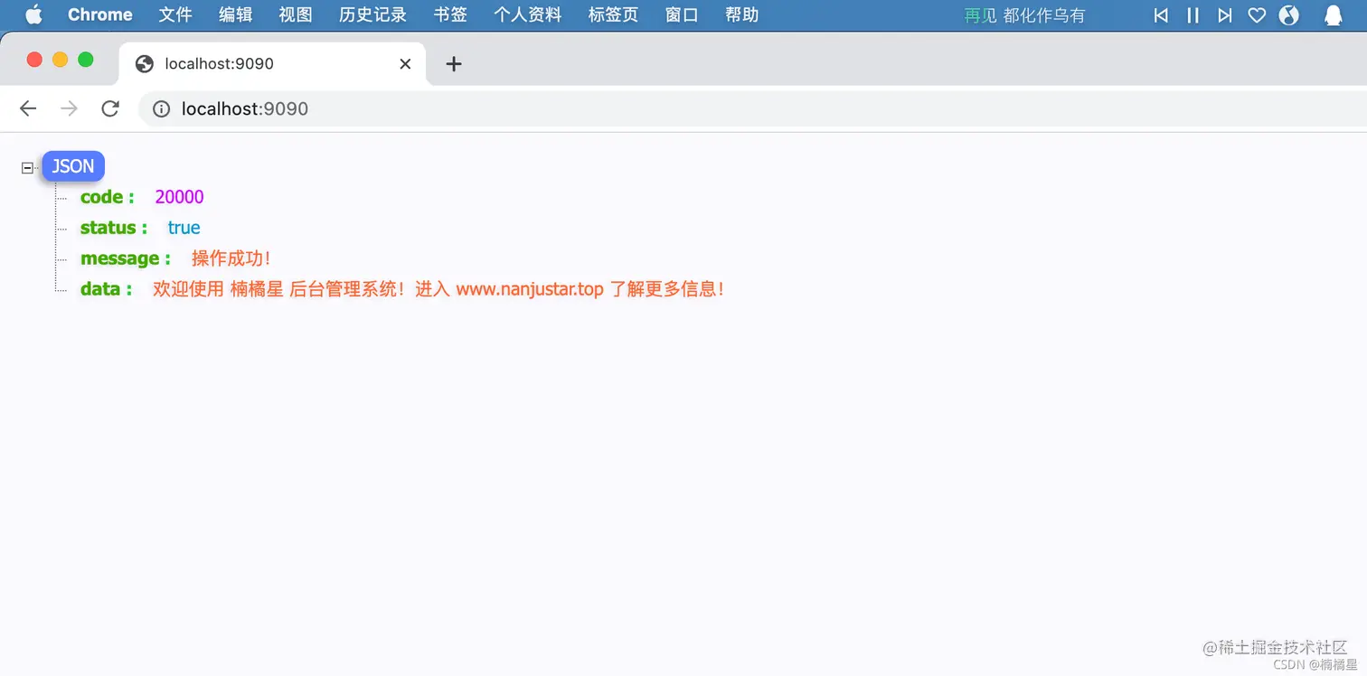Image resolution: width=1367 pixels, height=676 pixels.
Task: Open a new tab with the plus button
Action: pyautogui.click(x=453, y=63)
